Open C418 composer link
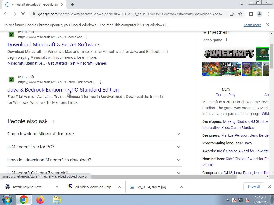Screen dimensions: 274x205 pos(227,173)
